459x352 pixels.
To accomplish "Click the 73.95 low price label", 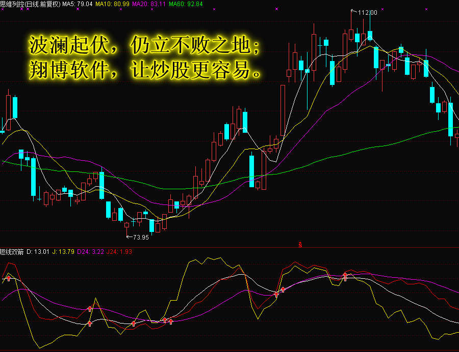I will point(141,237).
